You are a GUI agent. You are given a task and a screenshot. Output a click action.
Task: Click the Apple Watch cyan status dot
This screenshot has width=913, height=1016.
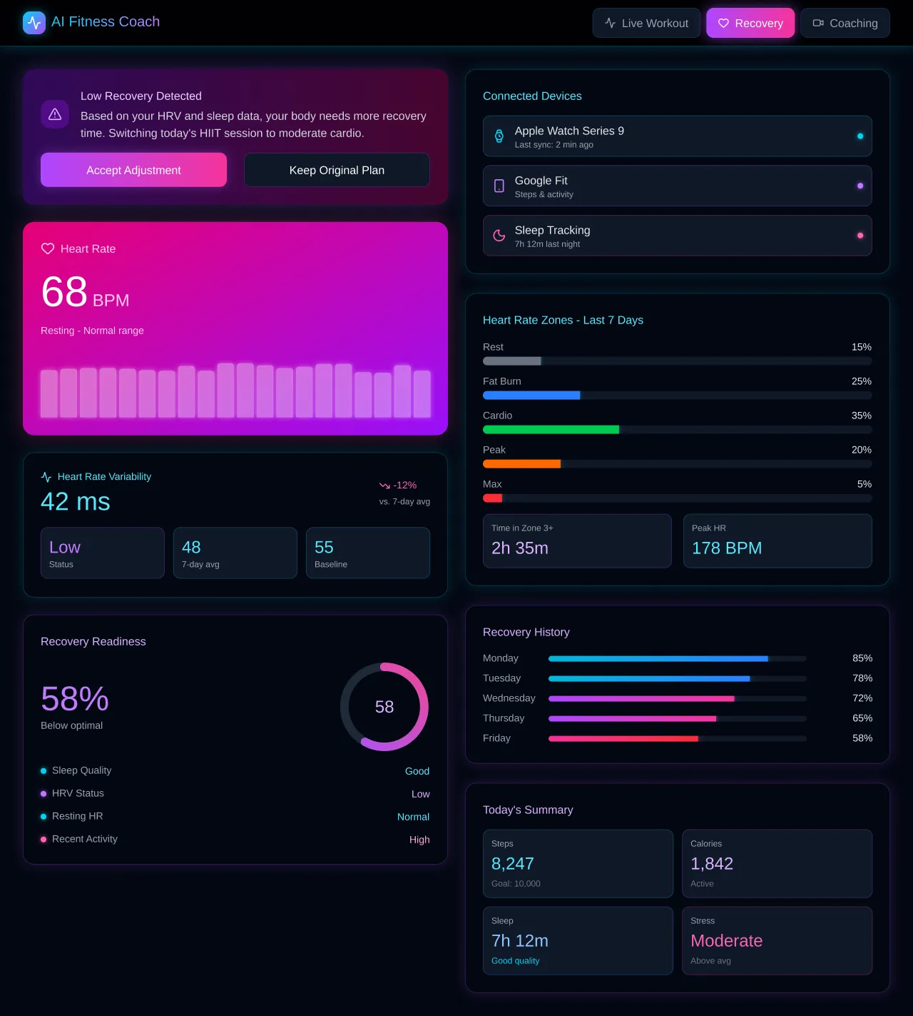(860, 136)
